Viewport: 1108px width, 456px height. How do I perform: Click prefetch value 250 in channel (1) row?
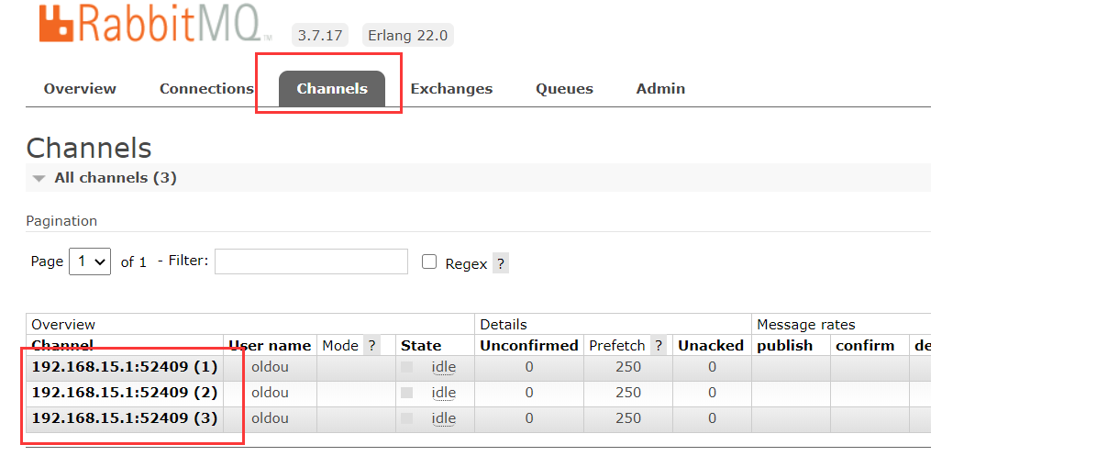(x=628, y=367)
